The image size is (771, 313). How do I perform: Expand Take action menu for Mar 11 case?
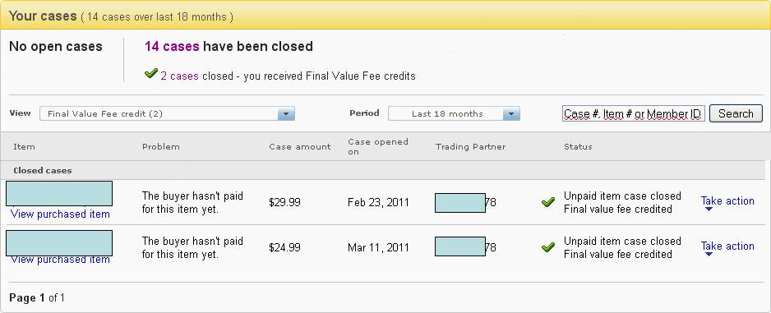(727, 247)
